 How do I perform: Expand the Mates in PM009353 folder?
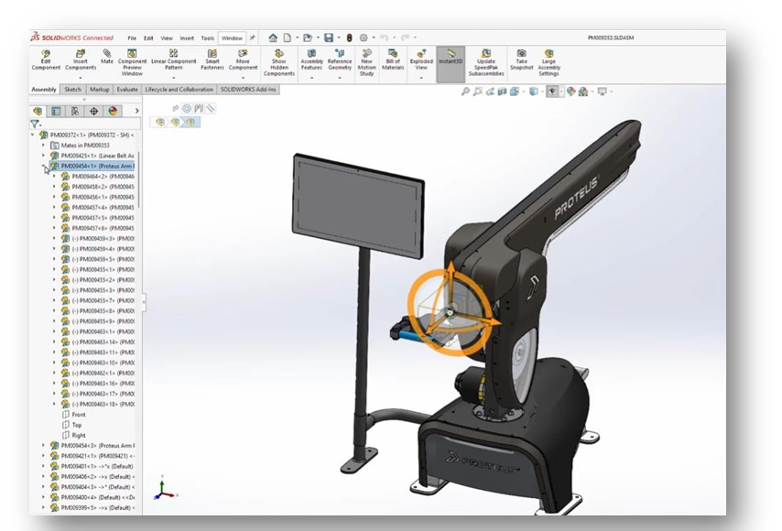coord(43,146)
